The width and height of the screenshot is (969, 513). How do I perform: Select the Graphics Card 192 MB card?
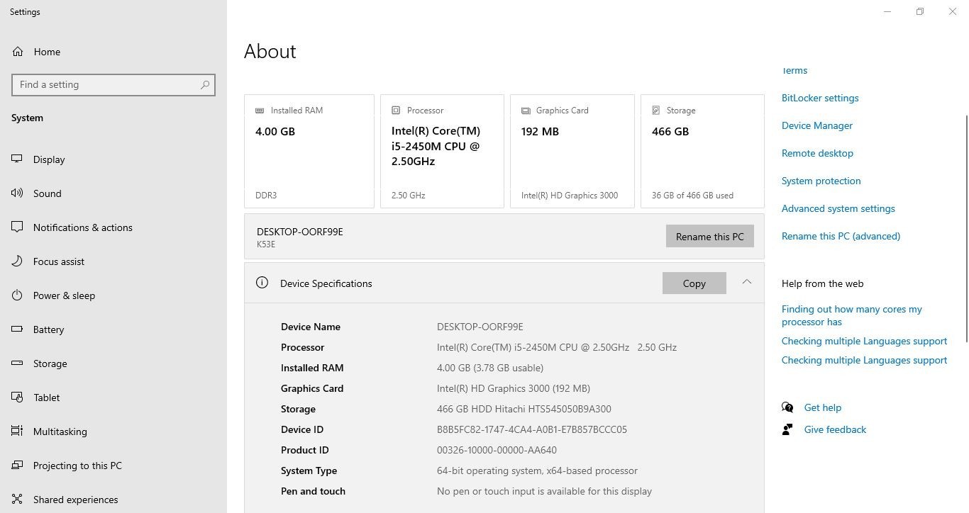click(572, 152)
